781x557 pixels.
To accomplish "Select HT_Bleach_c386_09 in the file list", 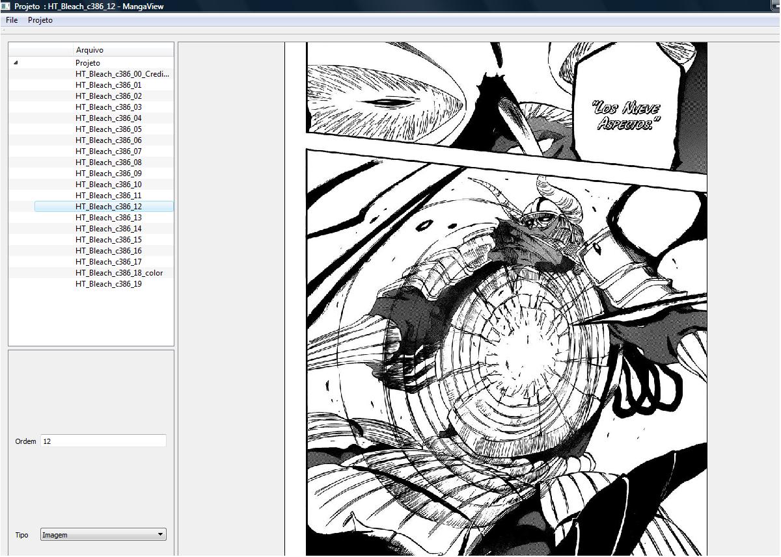I will 109,174.
